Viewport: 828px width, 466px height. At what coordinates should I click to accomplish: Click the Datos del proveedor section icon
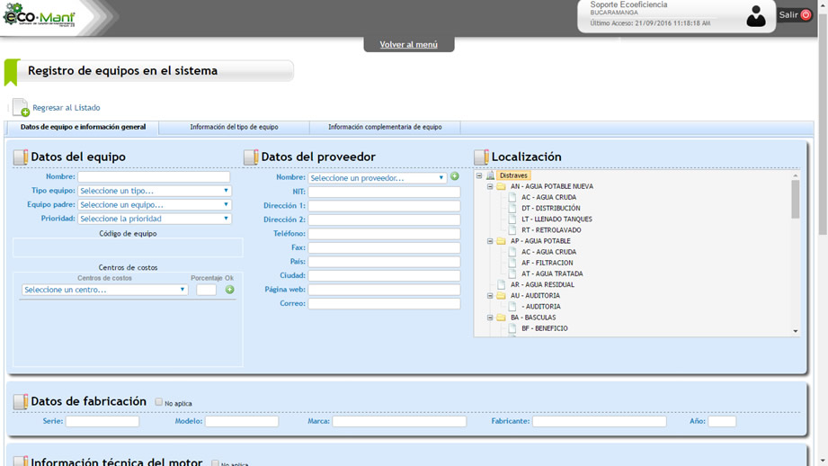251,157
